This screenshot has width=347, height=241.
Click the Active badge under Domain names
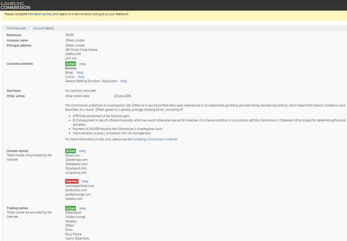[71, 151]
